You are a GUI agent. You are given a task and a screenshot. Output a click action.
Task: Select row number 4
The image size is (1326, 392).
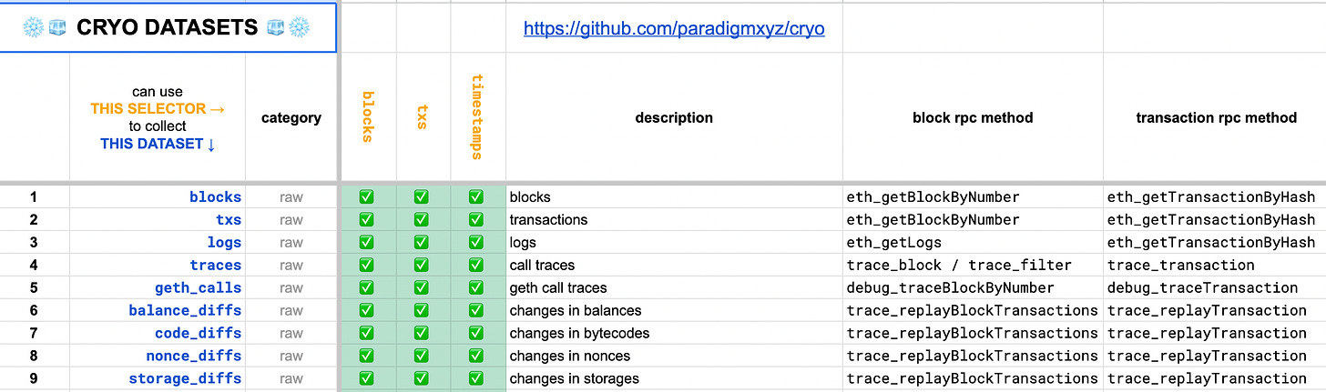pos(34,265)
